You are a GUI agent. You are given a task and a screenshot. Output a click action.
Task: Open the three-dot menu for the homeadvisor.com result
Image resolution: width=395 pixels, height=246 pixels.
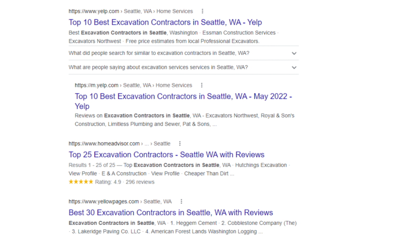pos(180,143)
